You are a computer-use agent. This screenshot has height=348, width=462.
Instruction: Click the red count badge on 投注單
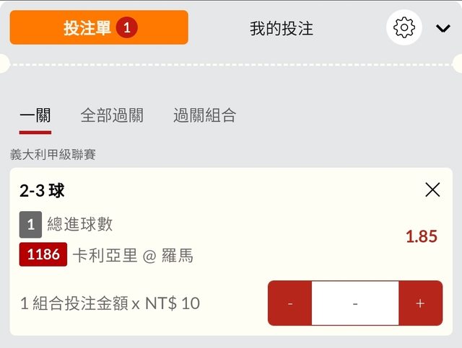click(126, 28)
